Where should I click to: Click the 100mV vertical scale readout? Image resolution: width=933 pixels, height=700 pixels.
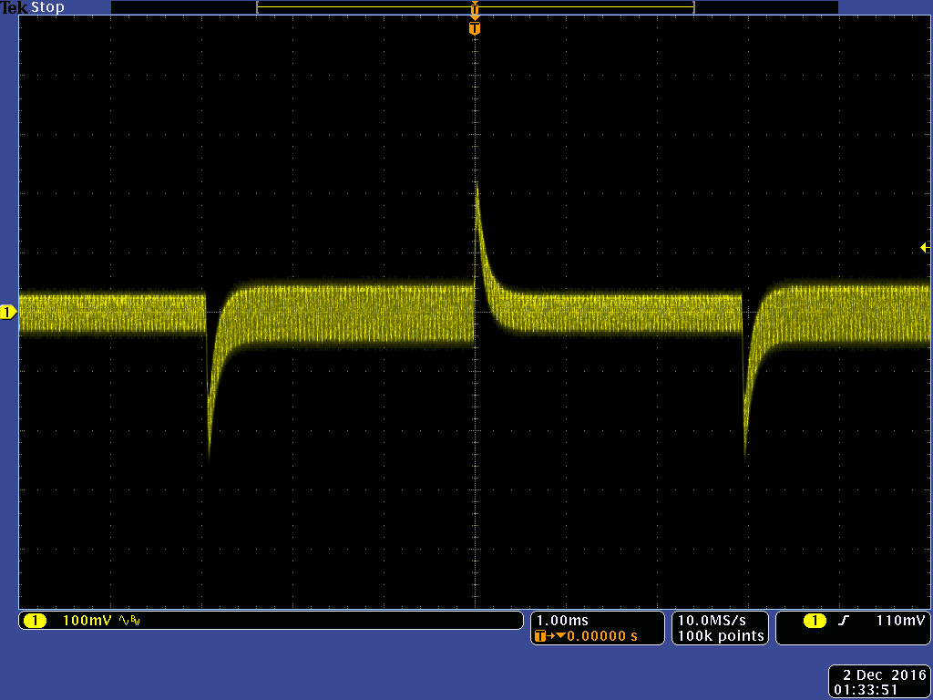point(87,621)
